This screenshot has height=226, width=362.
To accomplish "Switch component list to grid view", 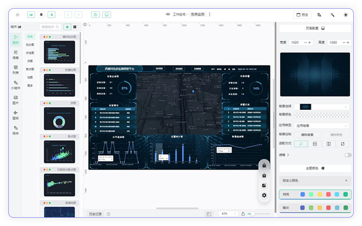I will click(x=75, y=27).
